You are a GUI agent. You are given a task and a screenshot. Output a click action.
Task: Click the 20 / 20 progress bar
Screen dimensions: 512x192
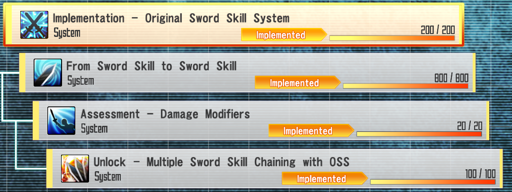point(420,134)
